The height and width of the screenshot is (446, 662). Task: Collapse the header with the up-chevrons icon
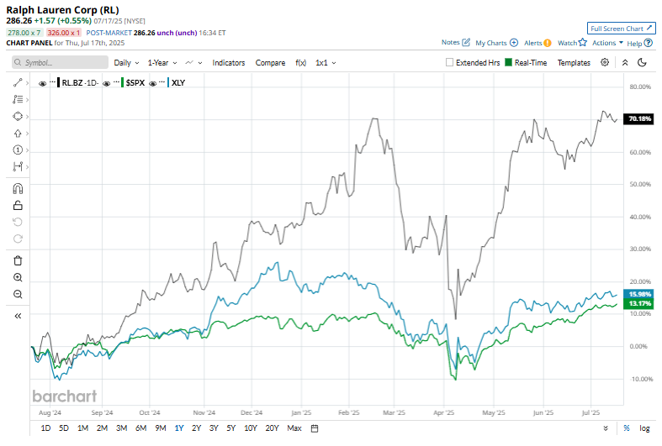point(625,62)
